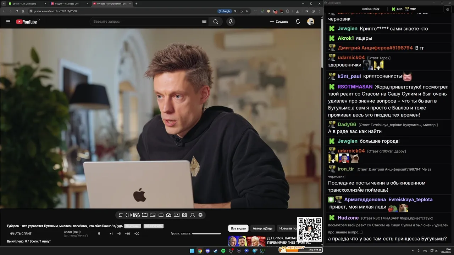Add +5 minutes to split
Viewport: 454px width, 255px height.
pos(119,234)
